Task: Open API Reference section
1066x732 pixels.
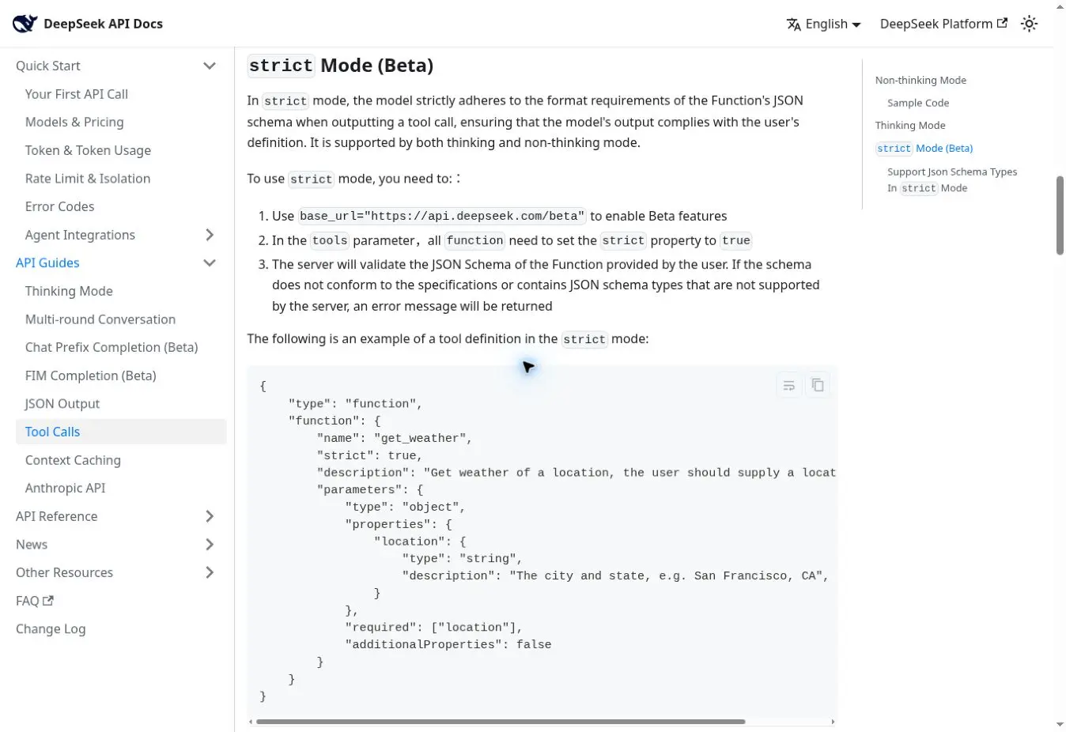Action: click(57, 516)
